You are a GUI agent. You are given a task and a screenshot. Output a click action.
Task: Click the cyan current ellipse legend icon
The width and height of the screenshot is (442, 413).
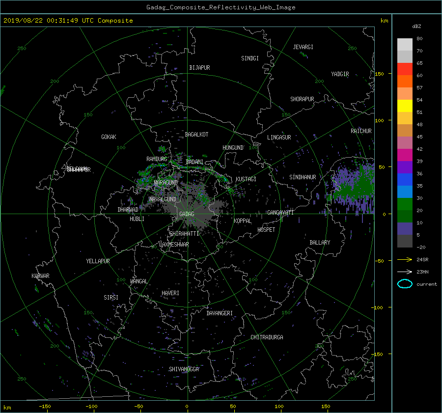pyautogui.click(x=405, y=284)
